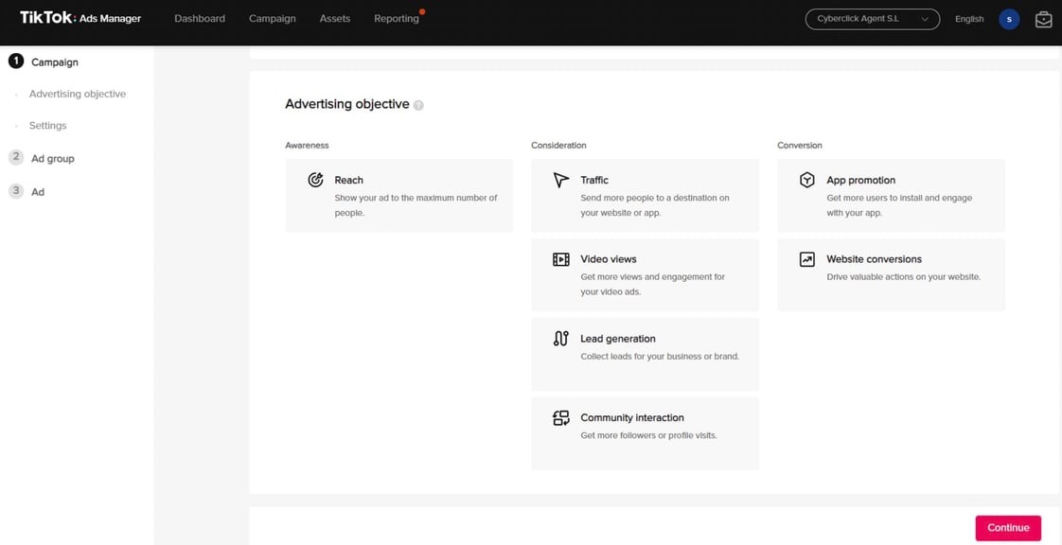Click the TikTok Ads Manager logo
Image resolution: width=1062 pixels, height=545 pixels.
(80, 18)
